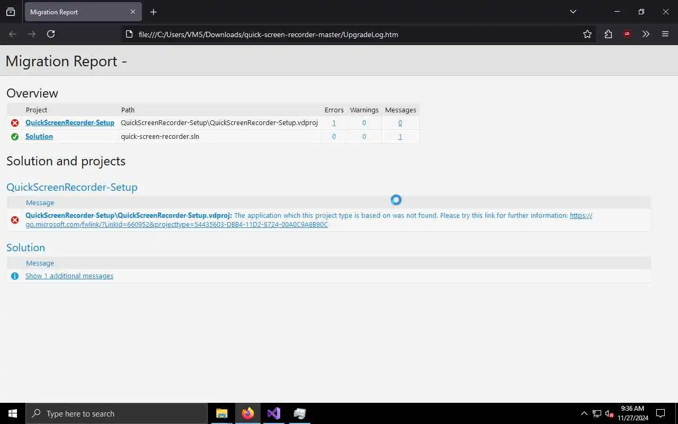
Task: Open the Firefox application menu
Action: pyautogui.click(x=665, y=34)
